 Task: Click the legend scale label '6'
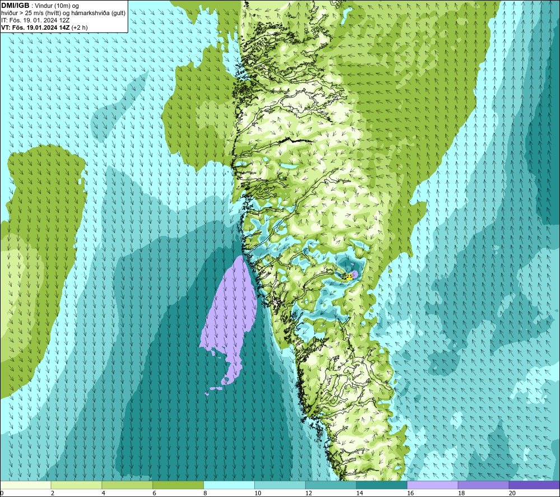click(x=155, y=493)
